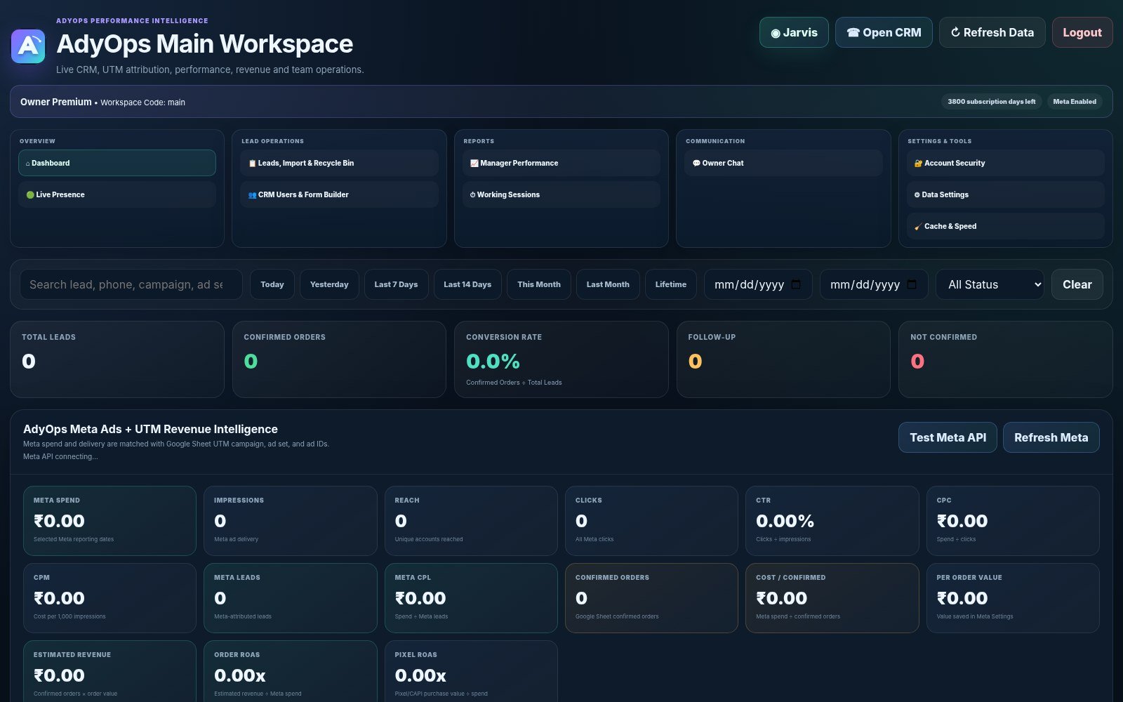The width and height of the screenshot is (1123, 702).
Task: Click the Meta Leads metric card
Action: [291, 598]
